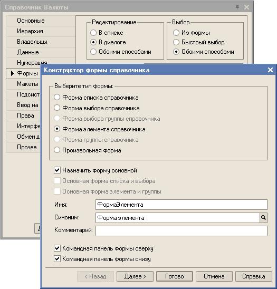
Task: Toggle Основная форма элемента и группы checkbox
Action: point(57,191)
